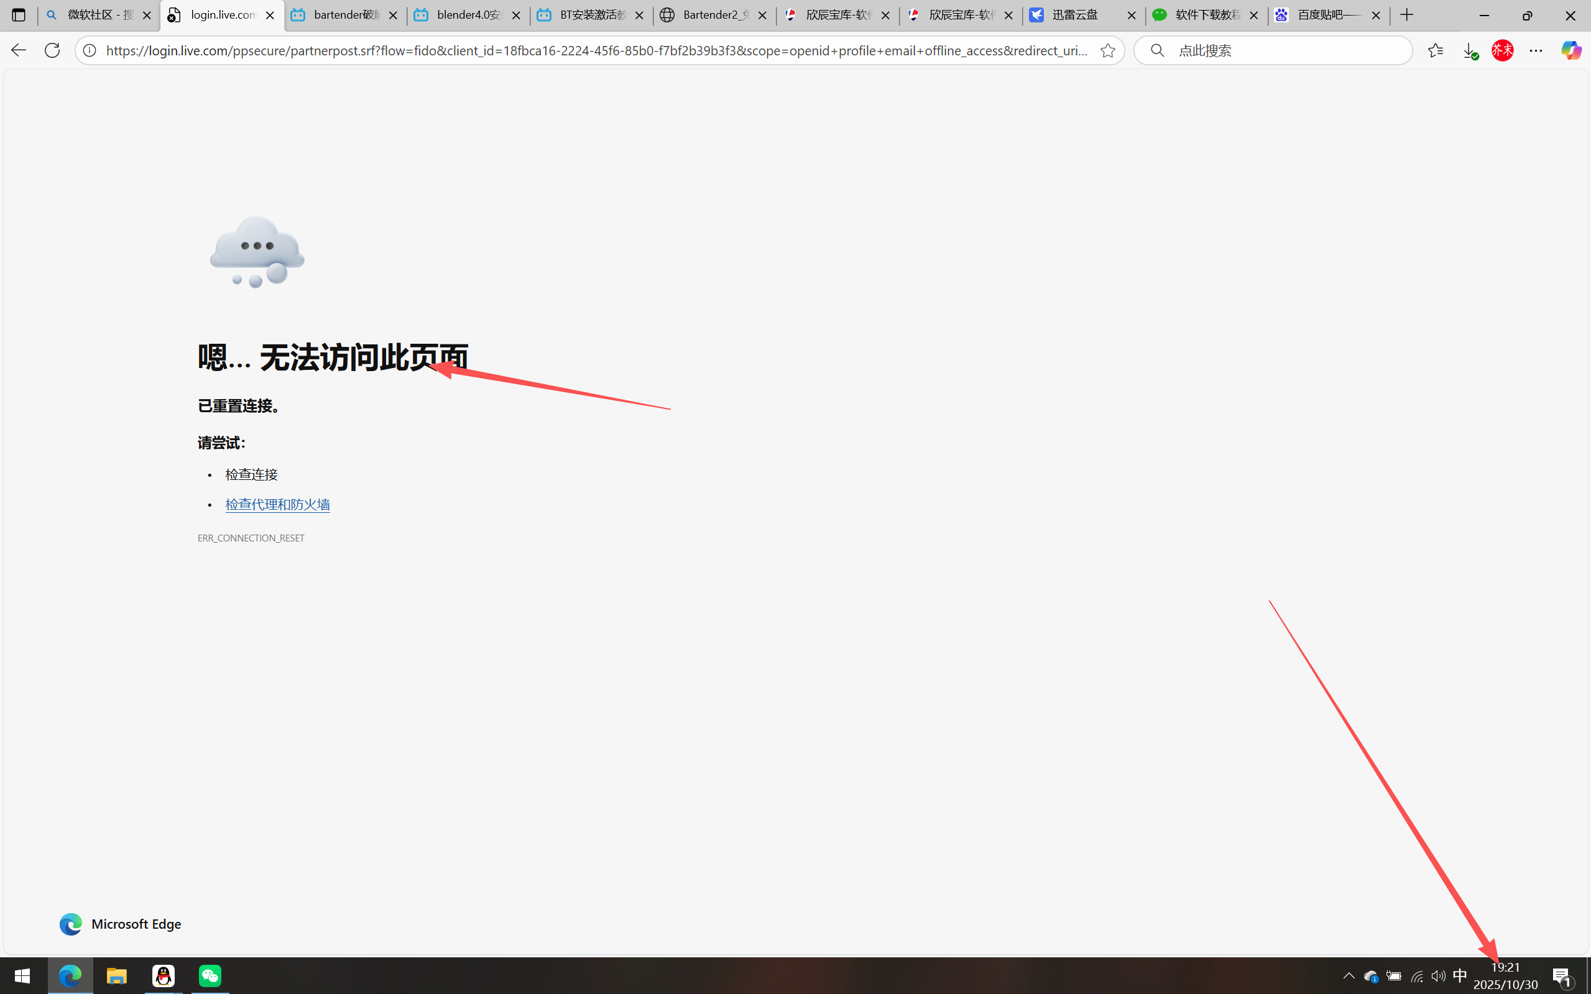The image size is (1591, 994).
Task: Go back with the browser back arrow
Action: [19, 50]
